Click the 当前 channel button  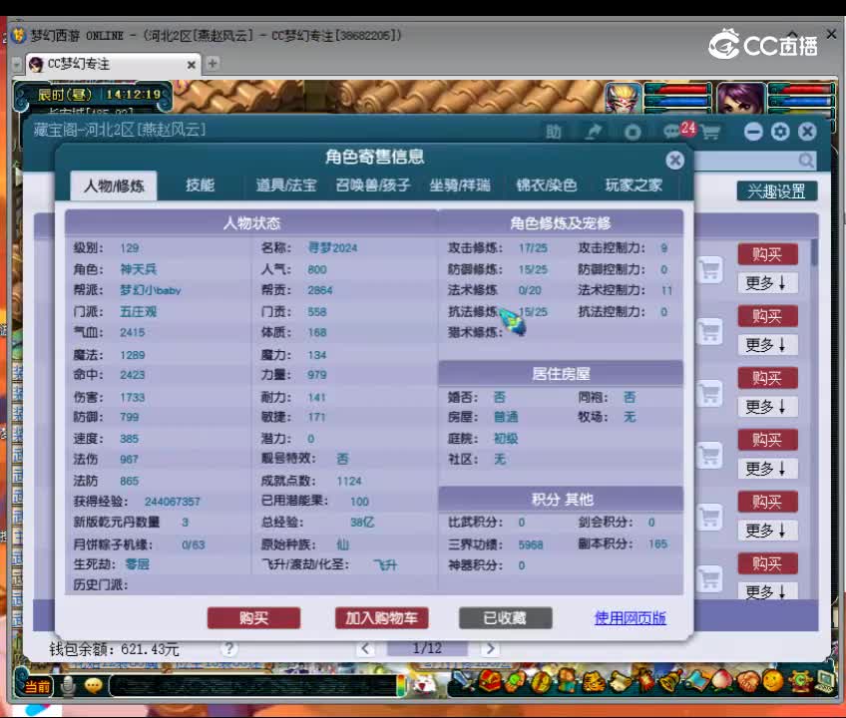coord(38,686)
